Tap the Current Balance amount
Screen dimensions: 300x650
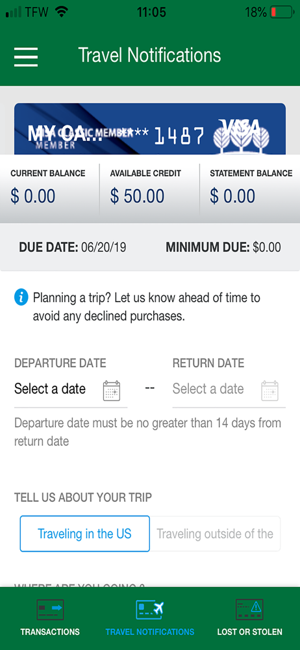coord(32,196)
